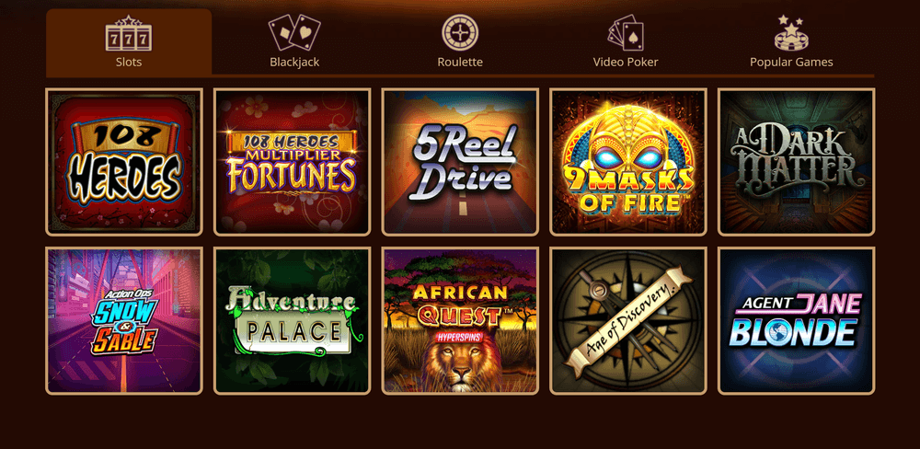Open the Age of Discovery game tile
This screenshot has height=449, width=920.
(627, 320)
